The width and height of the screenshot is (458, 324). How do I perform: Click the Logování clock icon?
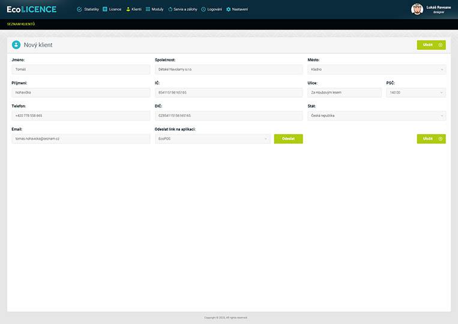point(203,10)
